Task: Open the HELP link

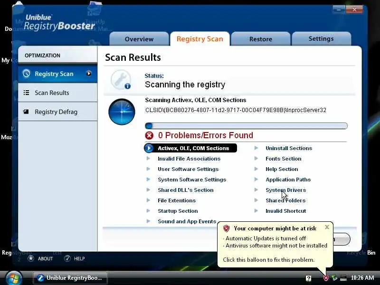Action: tap(79, 258)
